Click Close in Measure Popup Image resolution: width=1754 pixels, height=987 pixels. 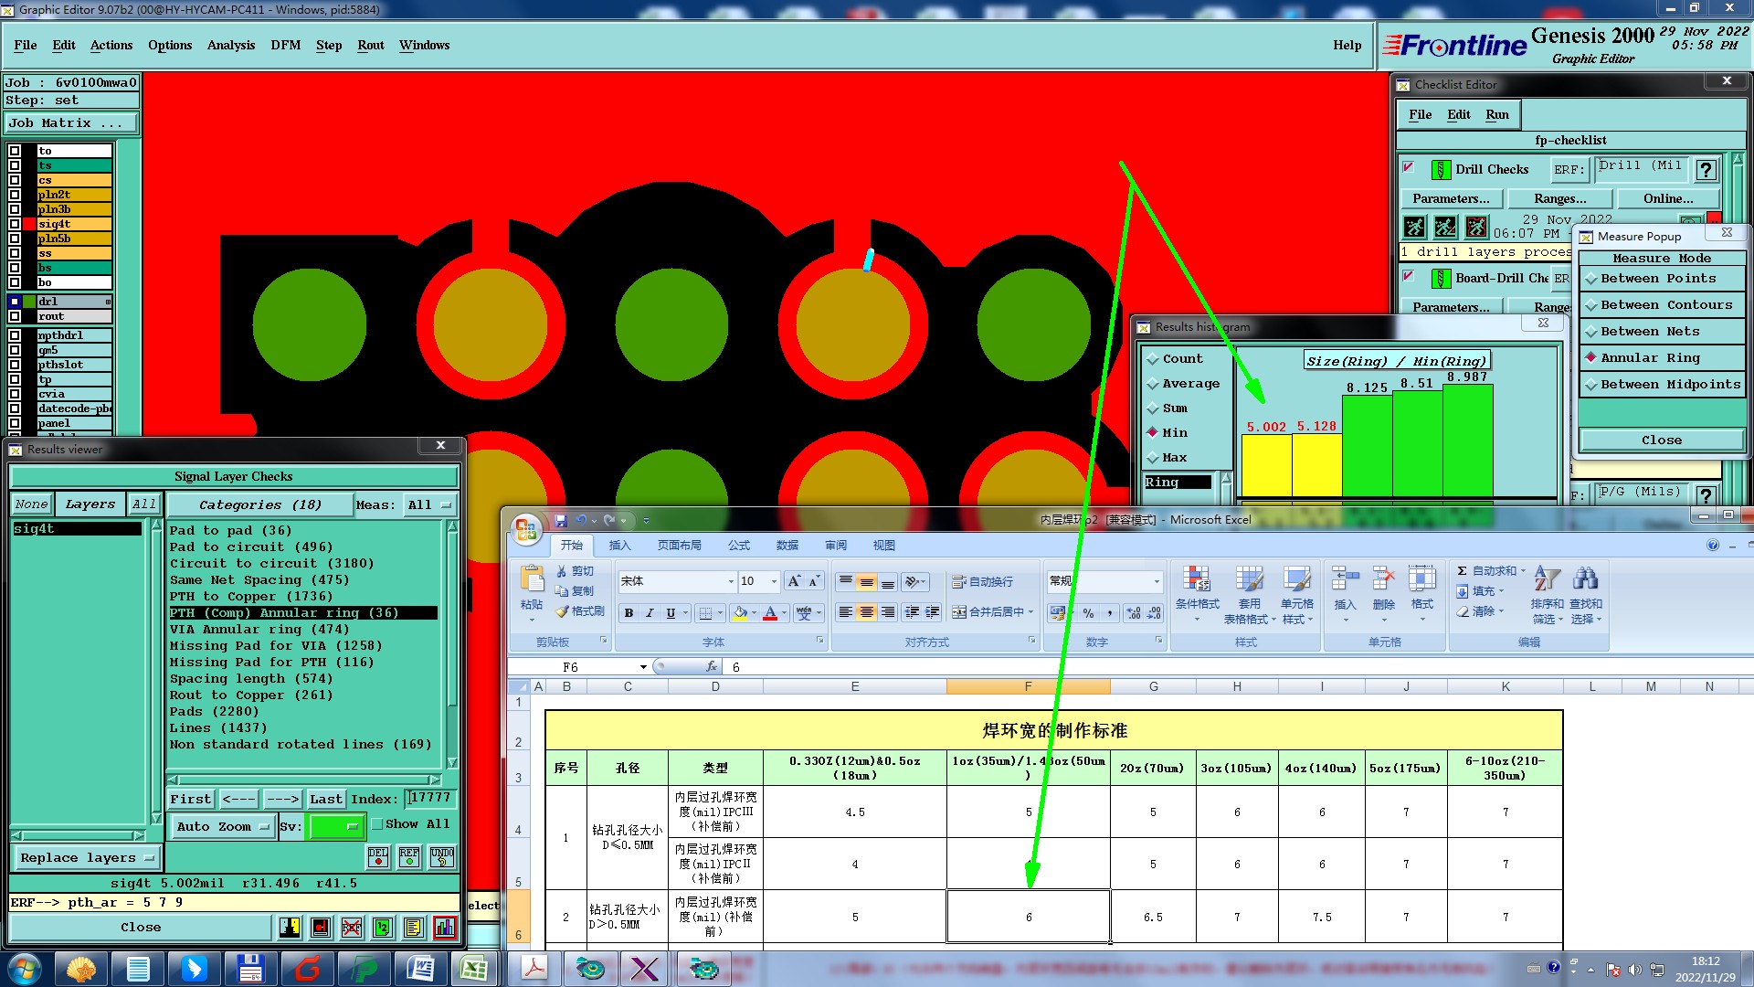click(1661, 440)
